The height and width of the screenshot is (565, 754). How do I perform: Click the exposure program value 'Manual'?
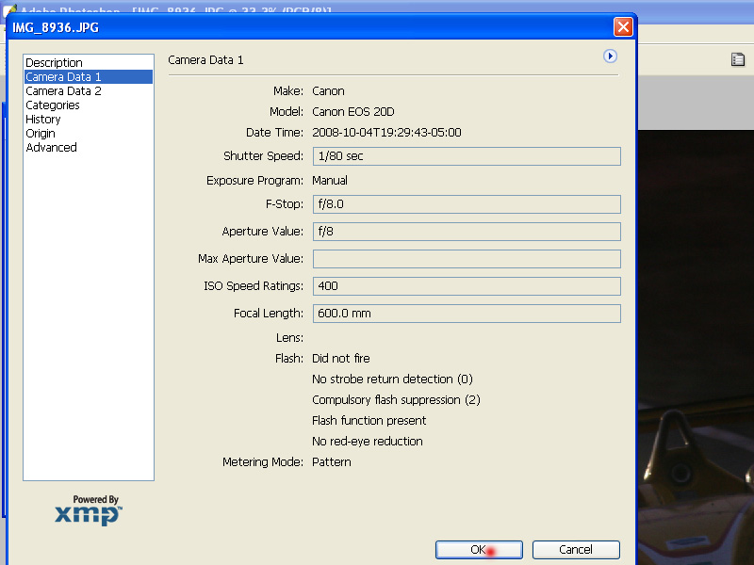(330, 181)
